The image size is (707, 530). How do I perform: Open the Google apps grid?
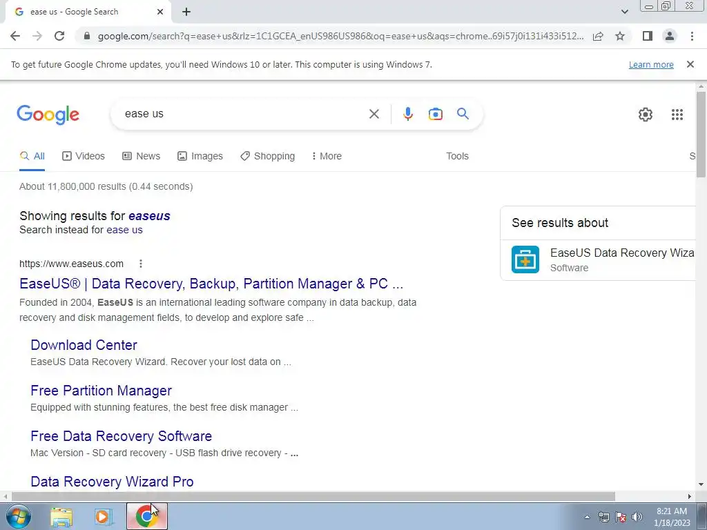(677, 115)
